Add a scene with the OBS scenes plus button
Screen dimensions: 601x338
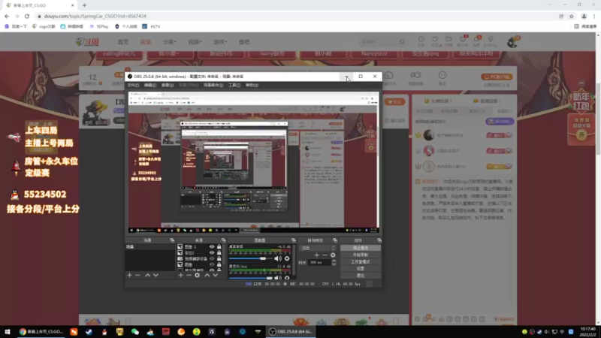point(129,275)
